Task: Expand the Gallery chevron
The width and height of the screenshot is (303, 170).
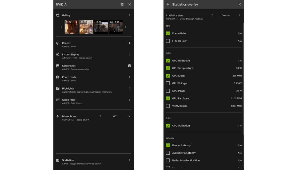Action: tap(130, 15)
